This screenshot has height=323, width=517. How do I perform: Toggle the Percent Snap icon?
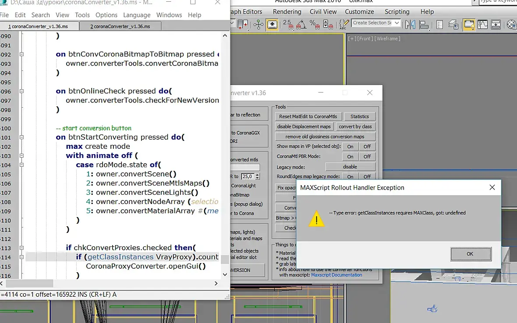pos(315,25)
